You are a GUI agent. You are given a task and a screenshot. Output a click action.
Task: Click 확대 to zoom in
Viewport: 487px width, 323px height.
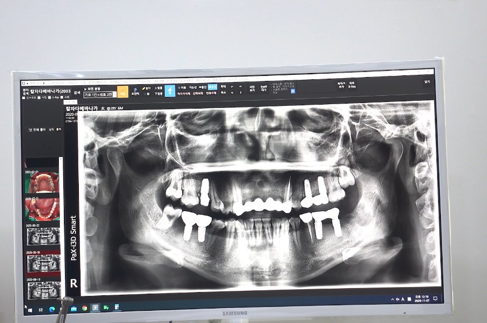click(x=223, y=87)
